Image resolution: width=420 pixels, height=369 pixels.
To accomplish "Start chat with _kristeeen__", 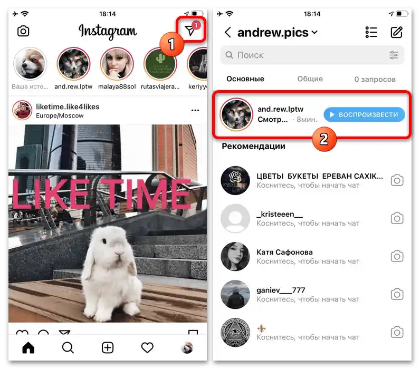I will tap(308, 218).
